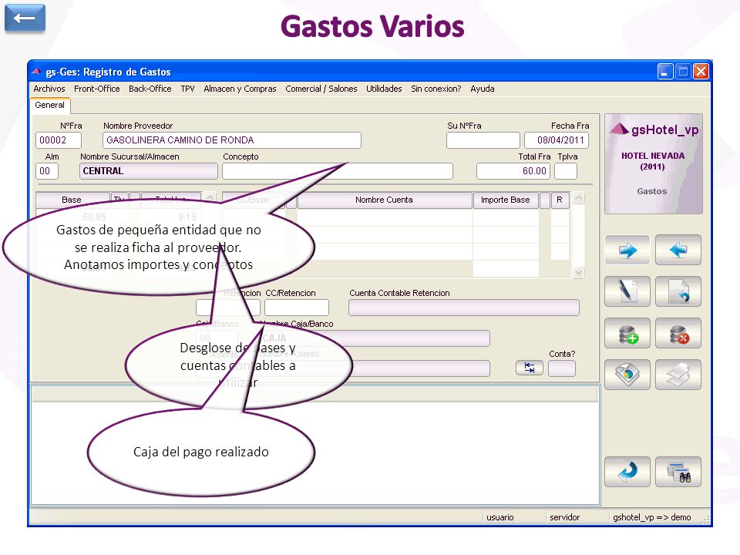Open the Back-Office menu
This screenshot has height=555, width=740.
point(150,89)
